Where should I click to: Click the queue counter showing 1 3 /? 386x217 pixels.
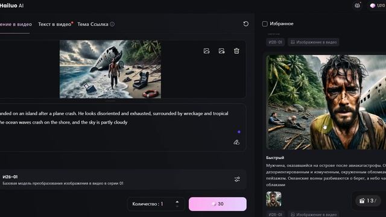pyautogui.click(x=368, y=201)
